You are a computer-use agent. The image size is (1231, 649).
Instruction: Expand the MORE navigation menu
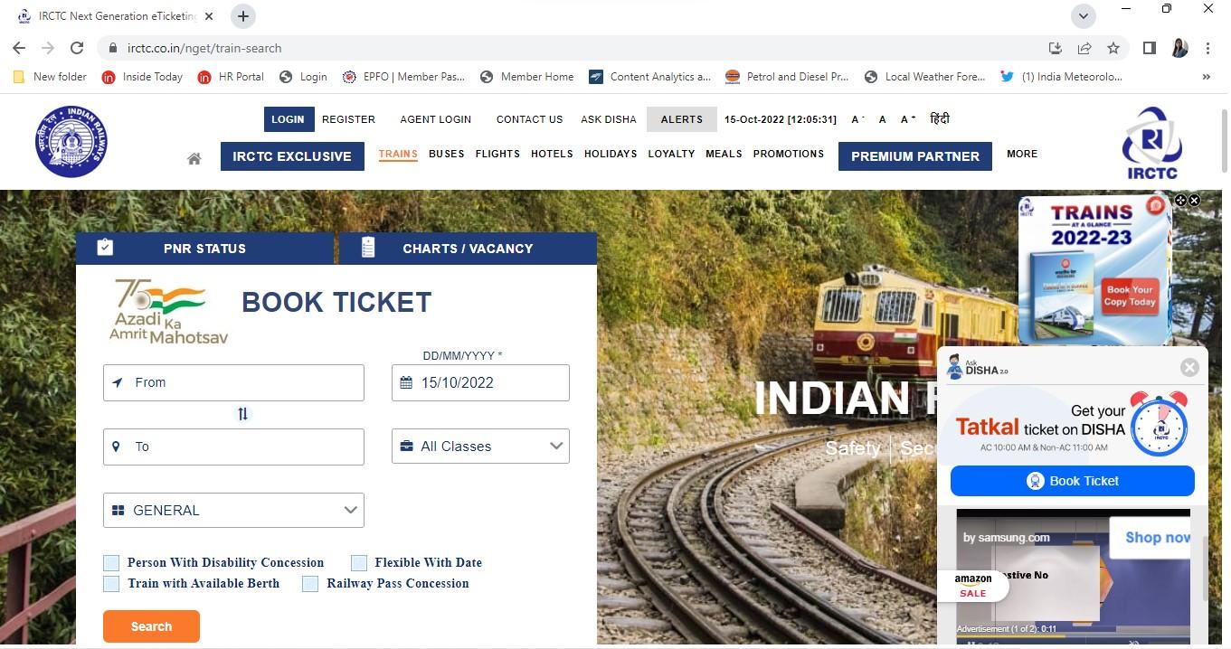1022,154
